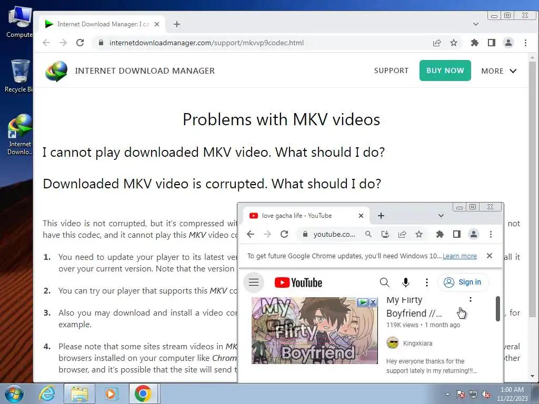Click the IDM ad badge on video thumbnail

(363, 302)
